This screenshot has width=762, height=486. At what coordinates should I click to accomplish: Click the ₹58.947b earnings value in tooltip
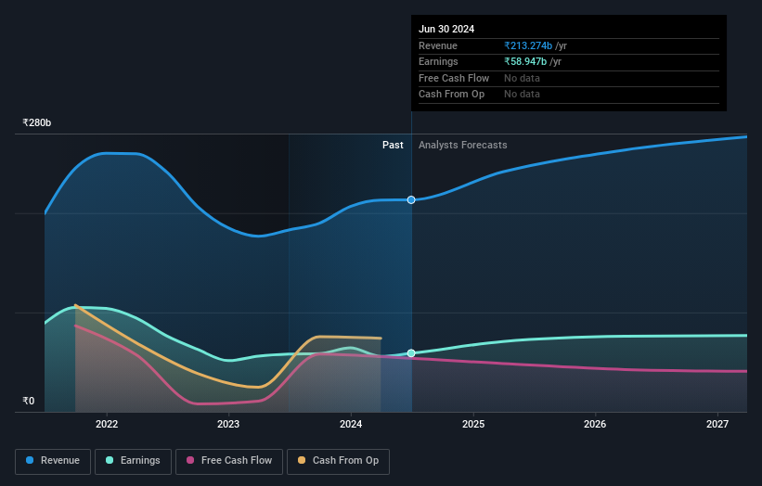coord(525,61)
